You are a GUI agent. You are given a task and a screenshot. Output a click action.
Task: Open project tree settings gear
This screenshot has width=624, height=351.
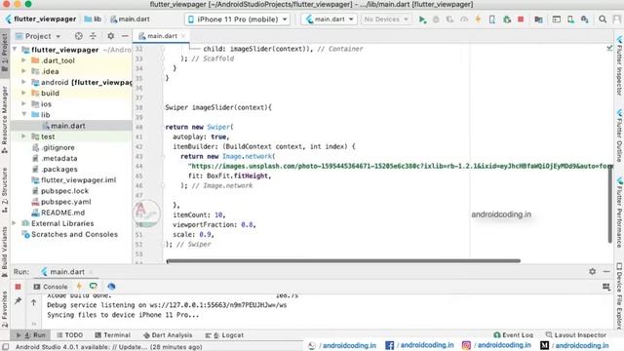[x=110, y=36]
